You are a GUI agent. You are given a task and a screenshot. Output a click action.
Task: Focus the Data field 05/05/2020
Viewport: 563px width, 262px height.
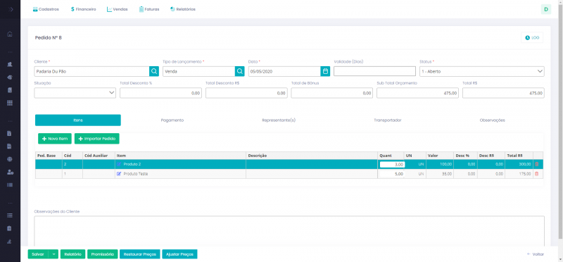tap(284, 71)
